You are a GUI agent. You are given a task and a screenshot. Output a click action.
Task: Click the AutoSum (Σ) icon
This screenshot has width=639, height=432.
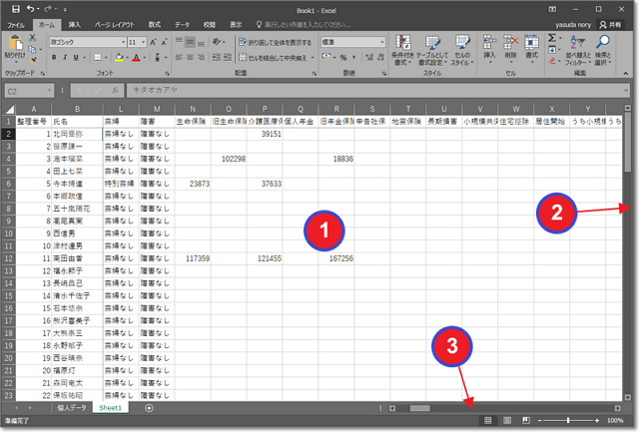click(x=552, y=38)
